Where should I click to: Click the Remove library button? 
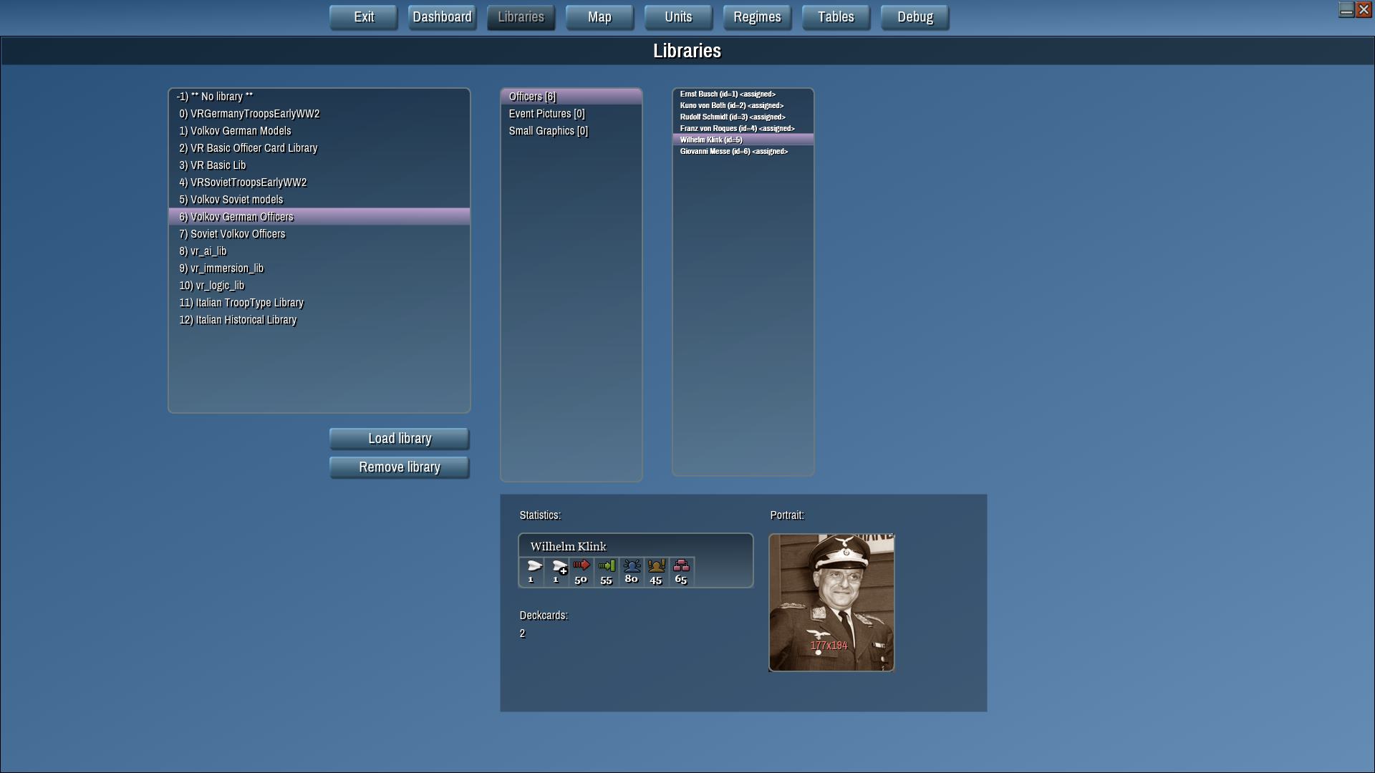point(400,467)
